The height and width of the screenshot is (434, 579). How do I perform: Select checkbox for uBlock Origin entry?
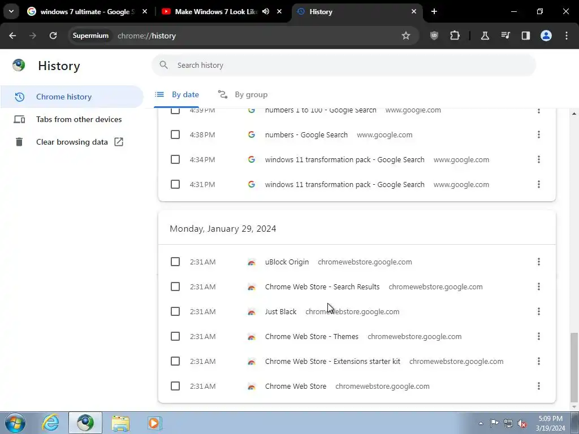(175, 262)
